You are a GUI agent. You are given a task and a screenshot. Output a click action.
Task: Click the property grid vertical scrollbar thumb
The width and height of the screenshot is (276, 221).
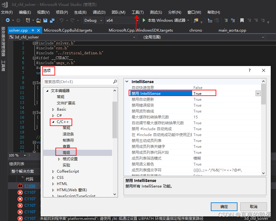pyautogui.click(x=263, y=94)
